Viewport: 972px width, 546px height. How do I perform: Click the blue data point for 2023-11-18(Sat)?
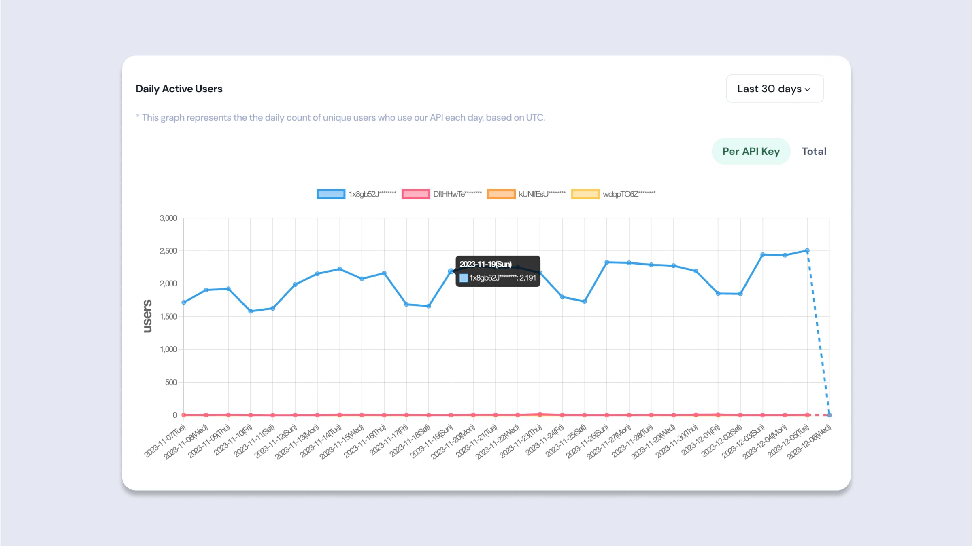(429, 306)
